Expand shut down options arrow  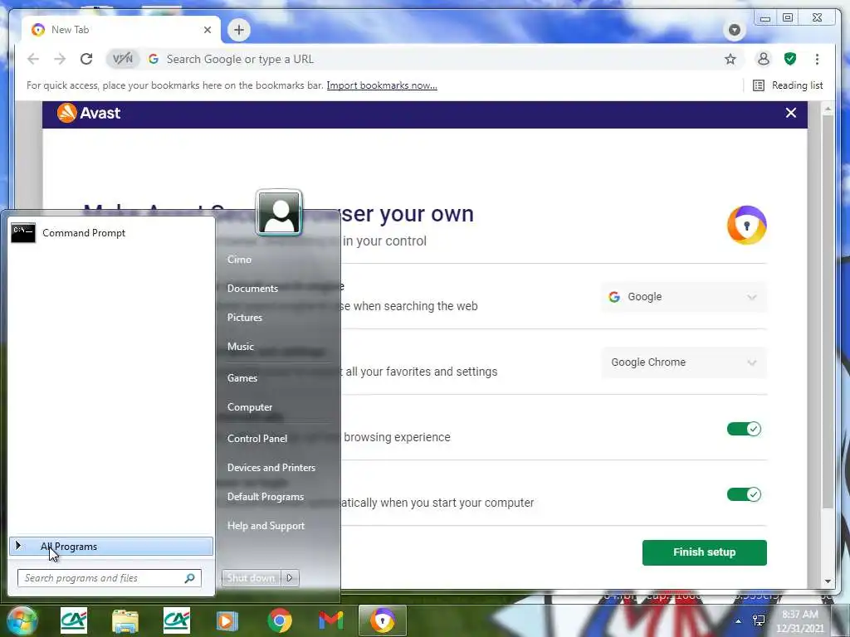click(290, 578)
